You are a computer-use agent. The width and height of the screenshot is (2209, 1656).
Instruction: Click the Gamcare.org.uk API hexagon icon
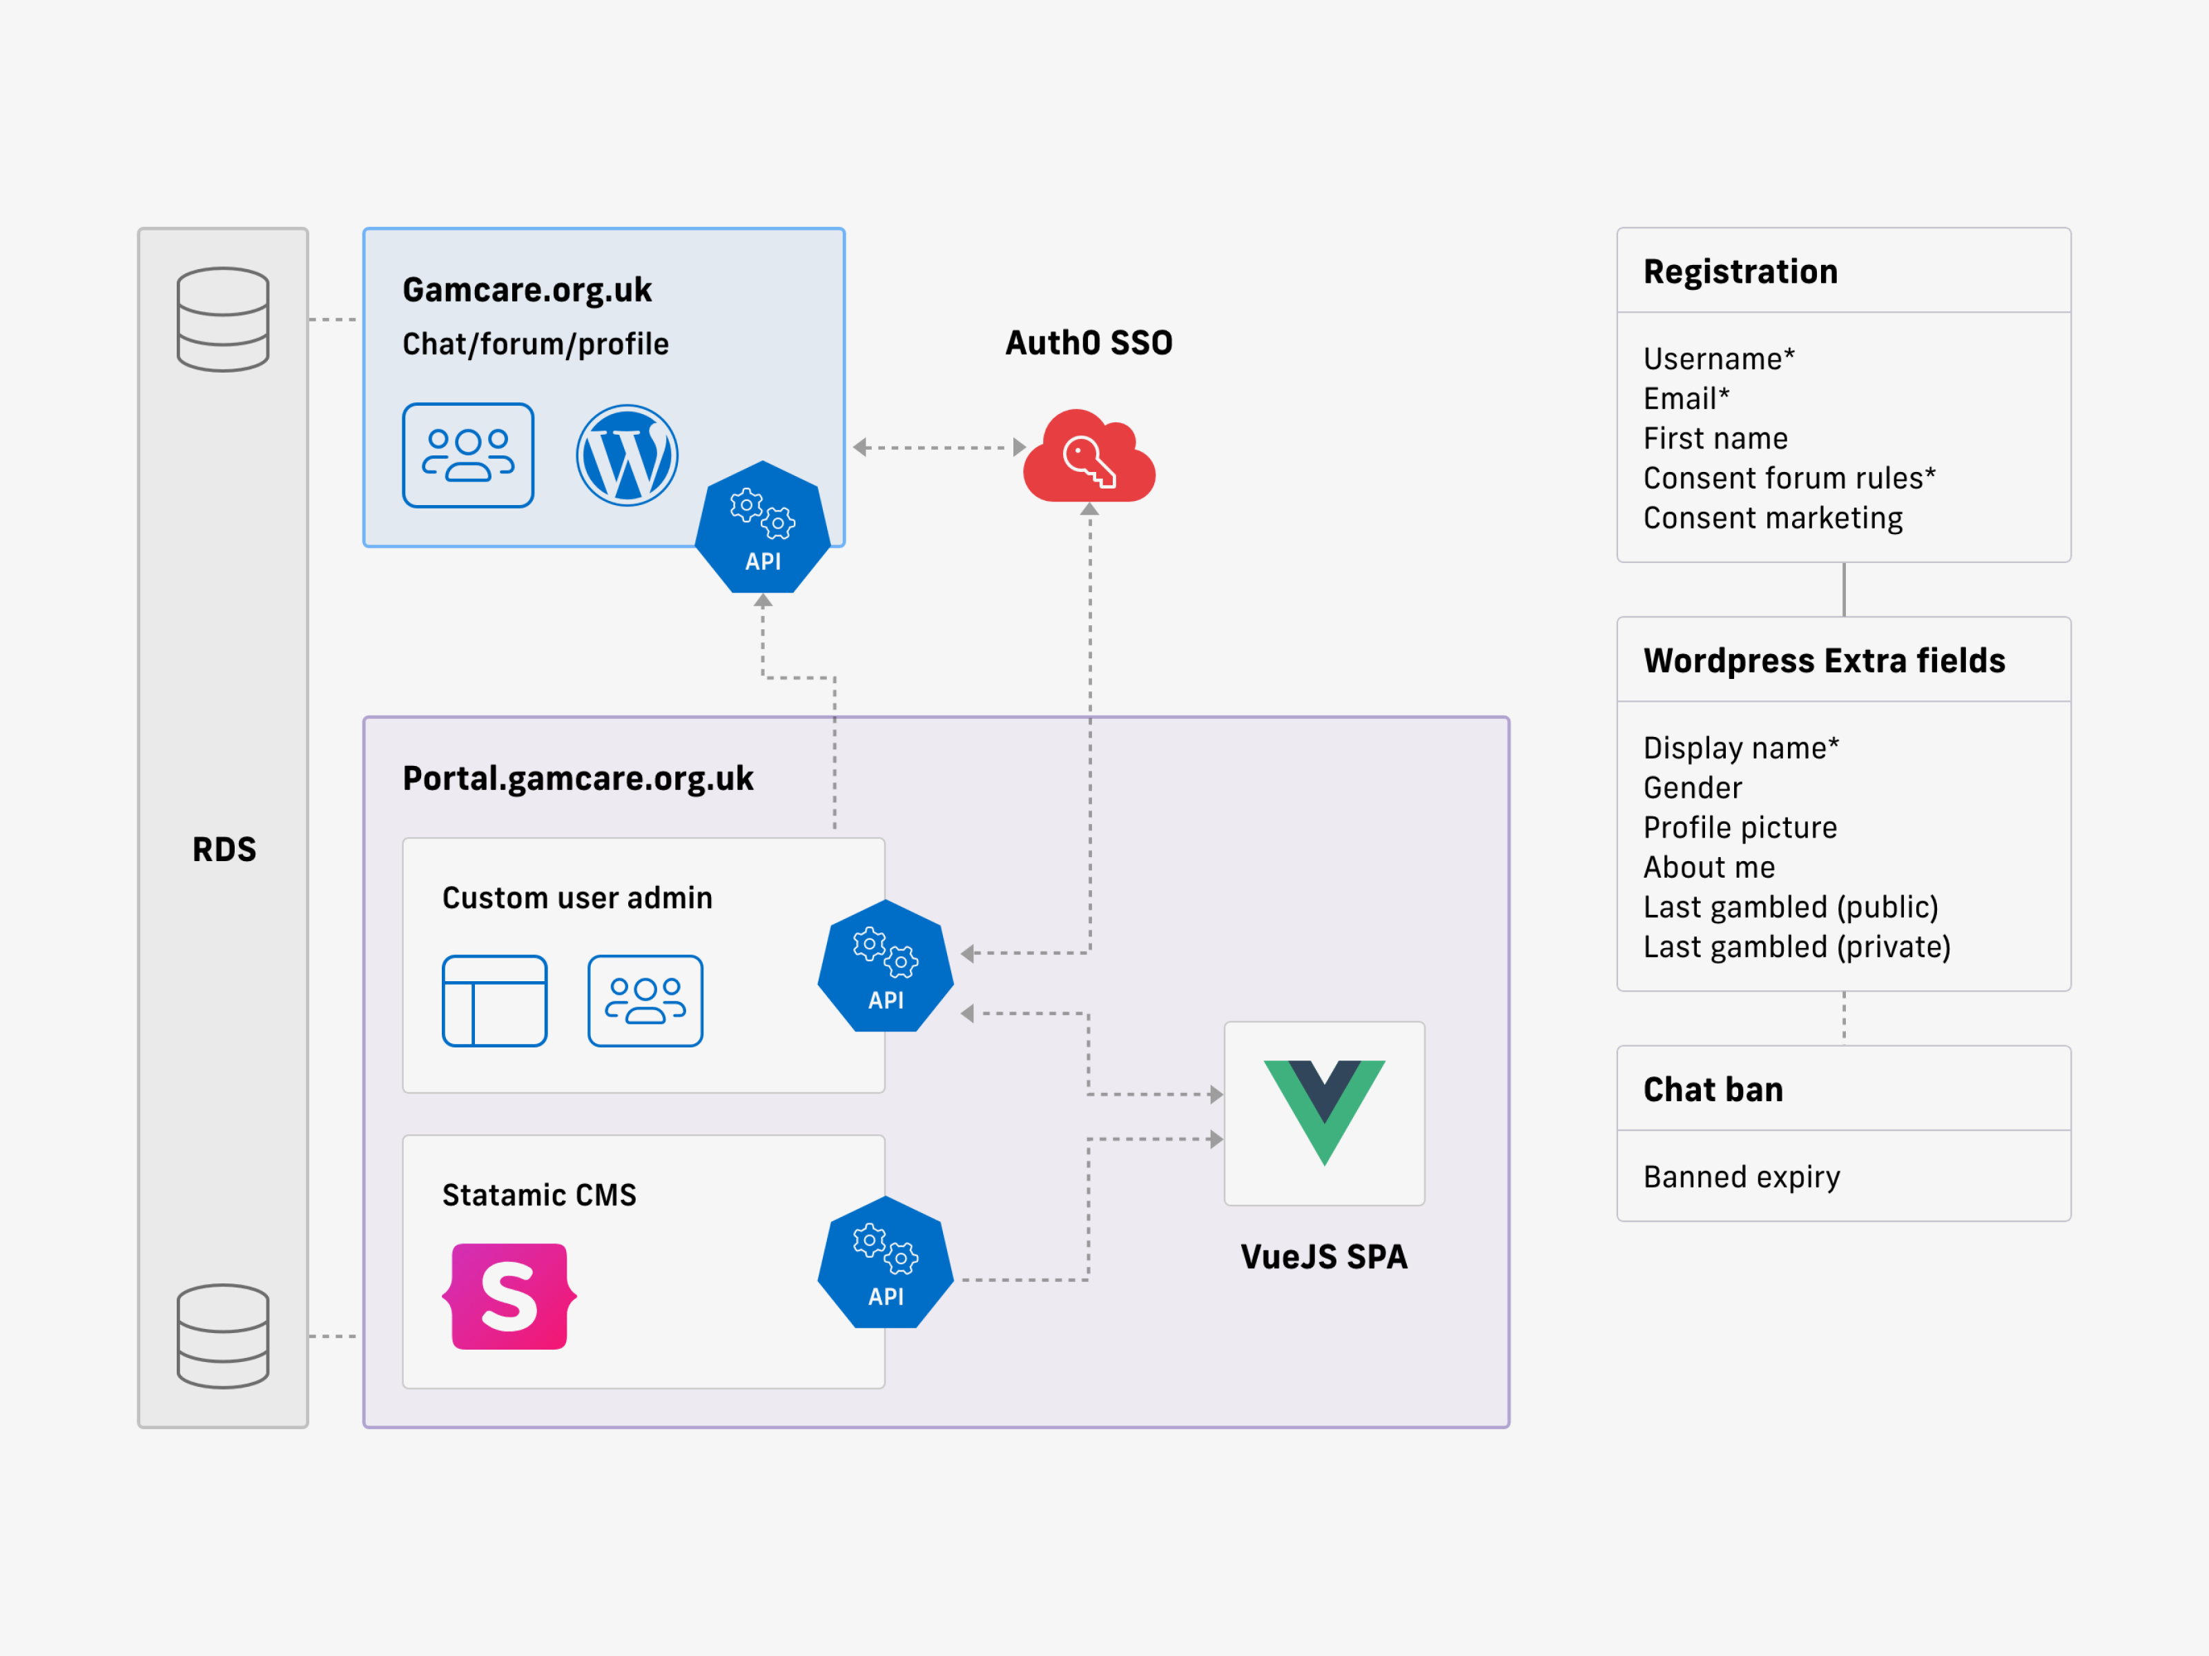point(763,528)
